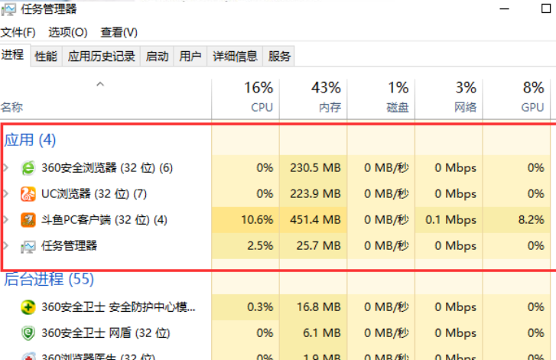Viewport: 556px width, 360px height.
Task: Click the 360安全浏览器 app icon
Action: (28, 167)
